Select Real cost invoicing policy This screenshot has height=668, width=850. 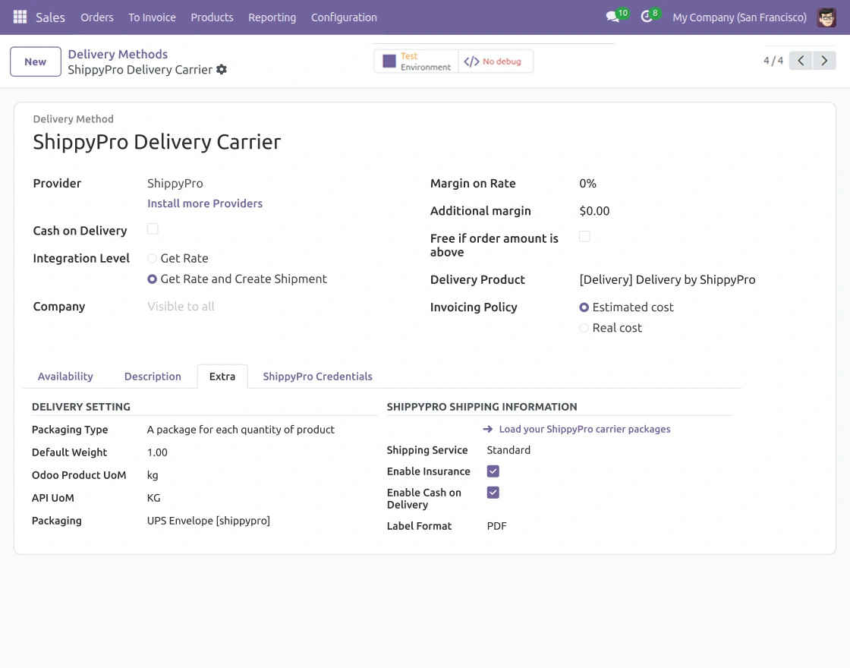(584, 328)
